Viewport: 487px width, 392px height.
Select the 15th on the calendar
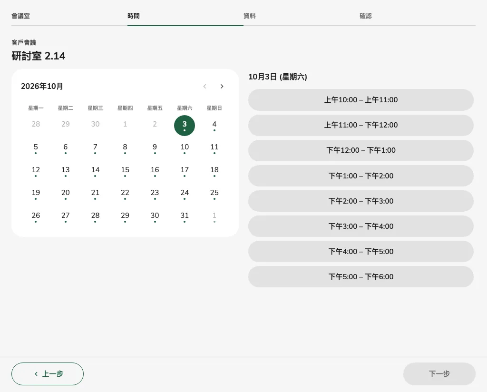(x=125, y=171)
